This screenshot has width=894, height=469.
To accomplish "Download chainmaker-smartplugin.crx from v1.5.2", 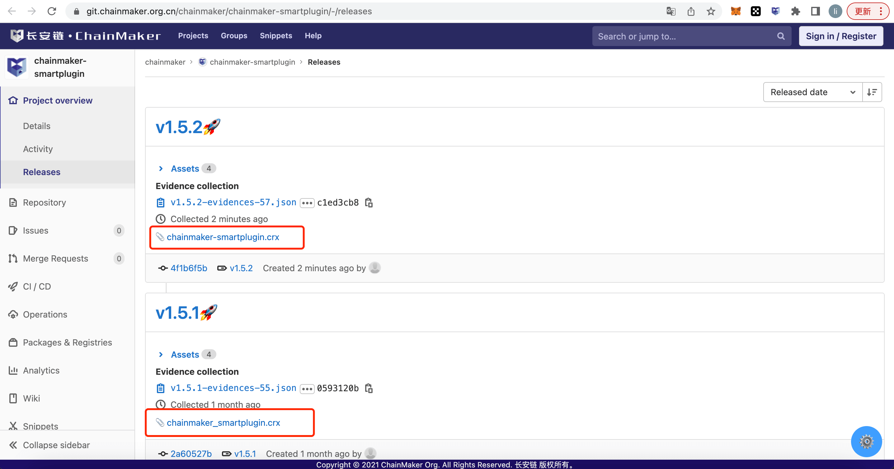I will pos(223,237).
